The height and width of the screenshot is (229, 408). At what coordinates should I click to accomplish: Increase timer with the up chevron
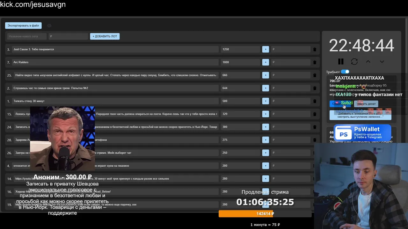[x=368, y=61]
